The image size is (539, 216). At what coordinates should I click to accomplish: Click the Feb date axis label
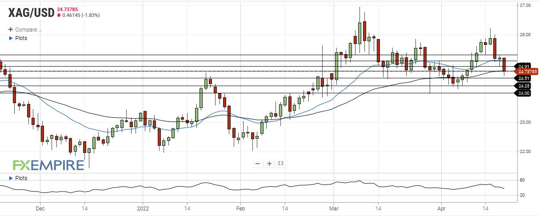(x=240, y=208)
